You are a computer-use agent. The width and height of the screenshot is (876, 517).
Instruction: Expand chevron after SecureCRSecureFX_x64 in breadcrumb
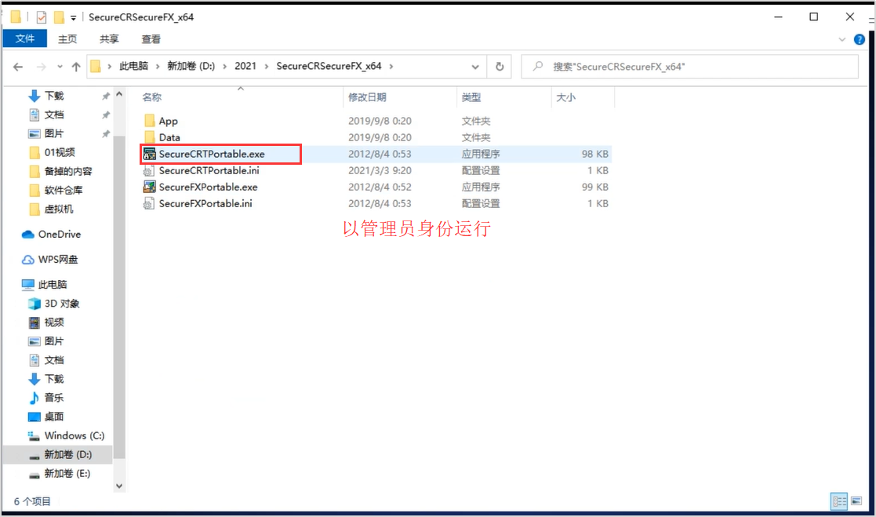[x=391, y=67]
